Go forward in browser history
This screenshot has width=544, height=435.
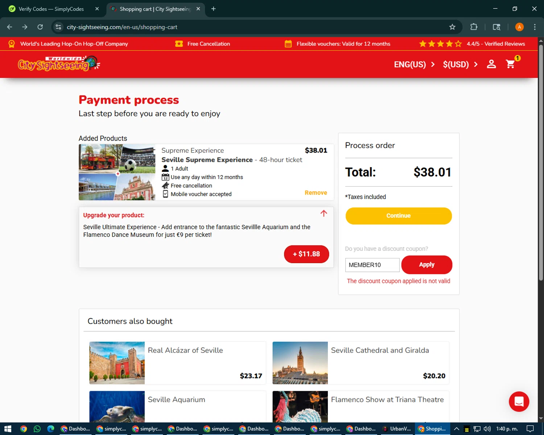(25, 27)
